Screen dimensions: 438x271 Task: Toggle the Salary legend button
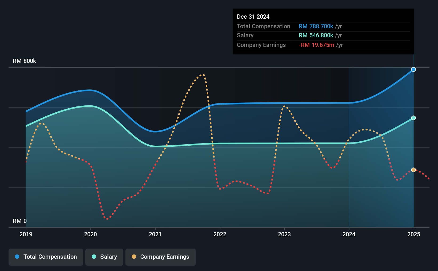(x=104, y=257)
